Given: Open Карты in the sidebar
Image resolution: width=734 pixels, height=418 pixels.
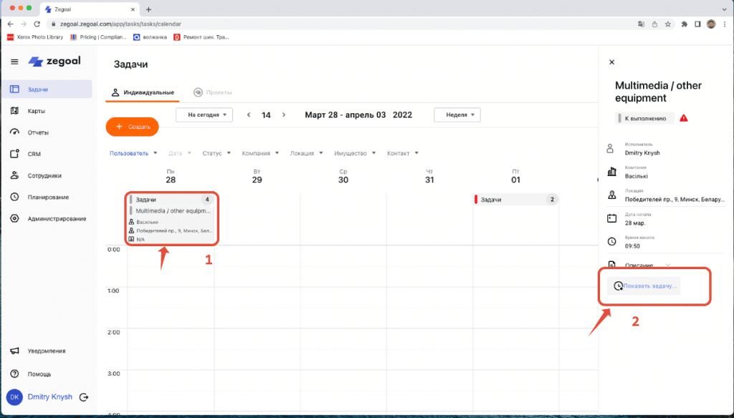Looking at the screenshot, I should [x=37, y=111].
